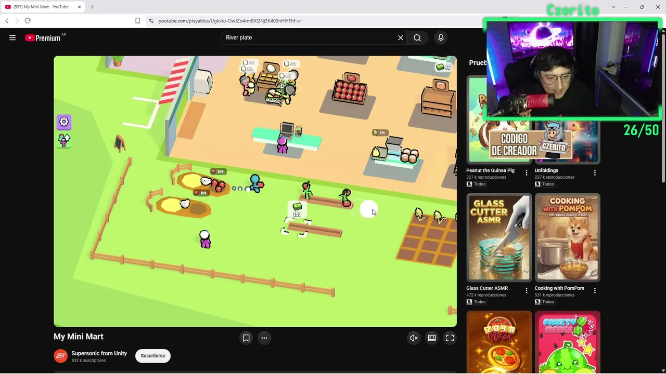Open options menu for Unfoldings
Image resolution: width=666 pixels, height=374 pixels.
click(595, 173)
